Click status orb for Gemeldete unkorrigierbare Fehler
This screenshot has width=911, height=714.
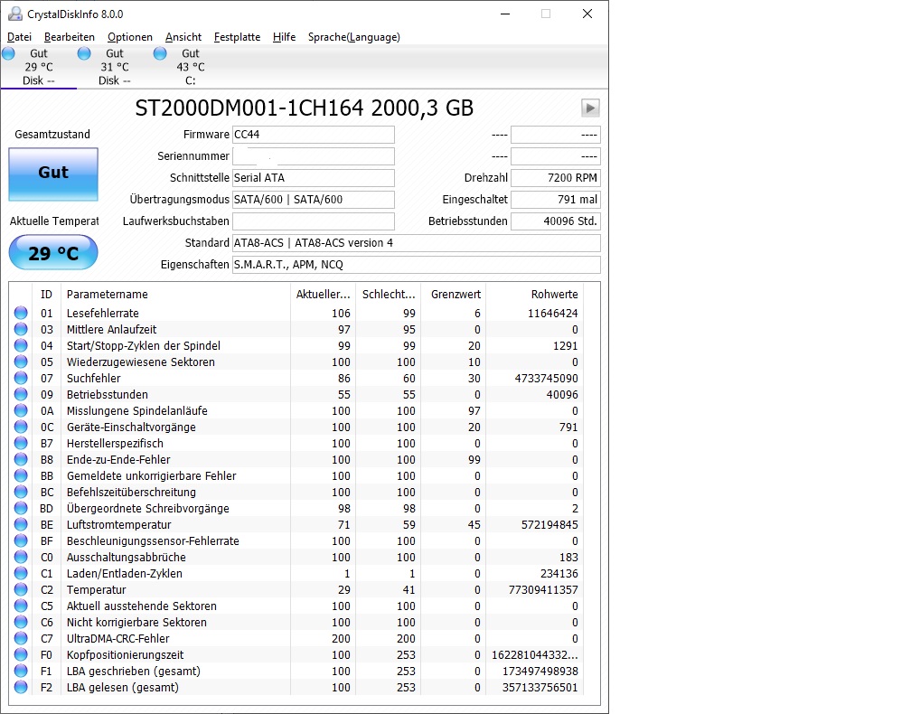21,475
